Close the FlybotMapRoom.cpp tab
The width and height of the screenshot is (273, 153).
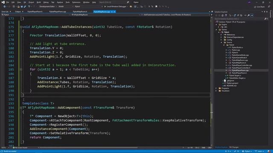[x=114, y=11]
